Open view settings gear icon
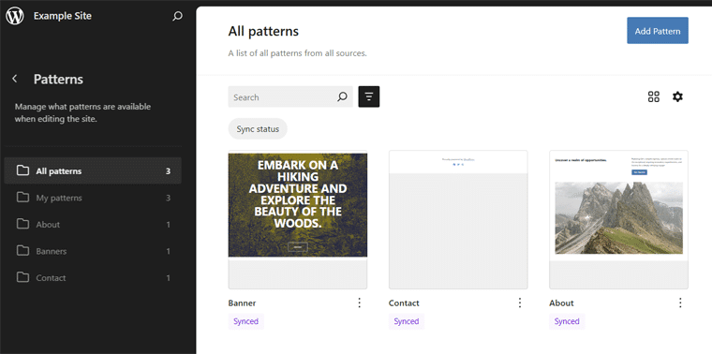This screenshot has width=712, height=354. point(677,96)
